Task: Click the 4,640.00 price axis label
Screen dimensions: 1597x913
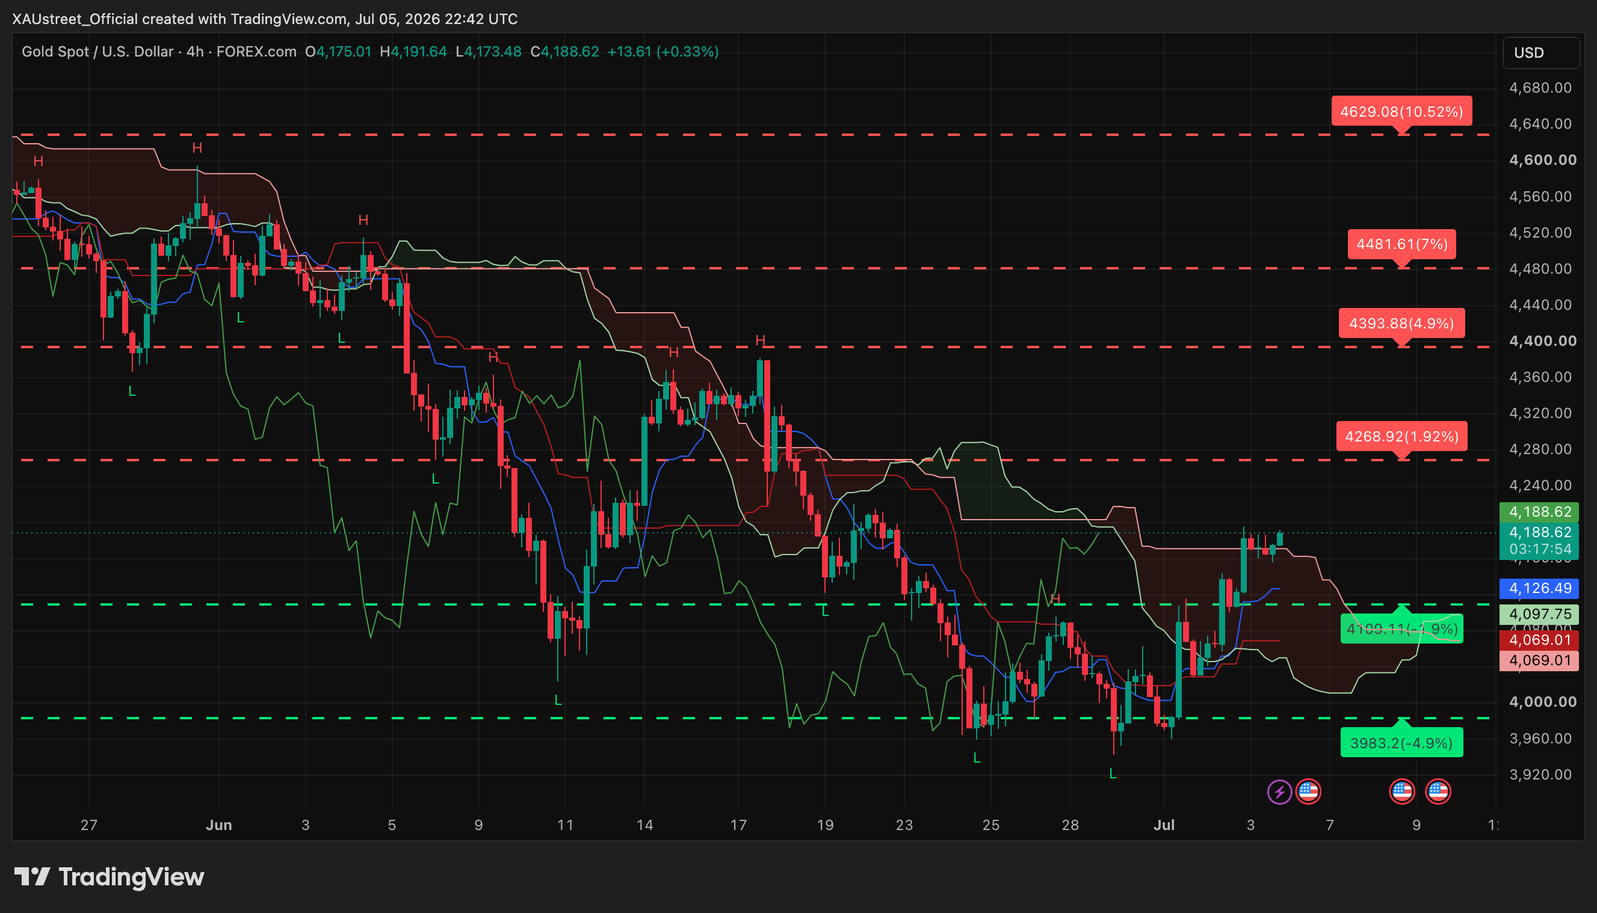Action: [x=1540, y=124]
